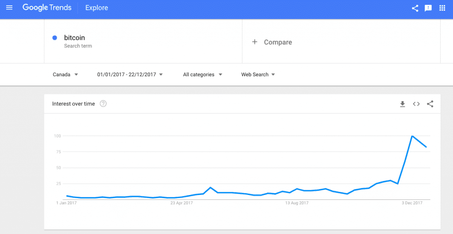Click the plus icon beside Compare
Viewport: 453px width, 234px height.
point(254,42)
